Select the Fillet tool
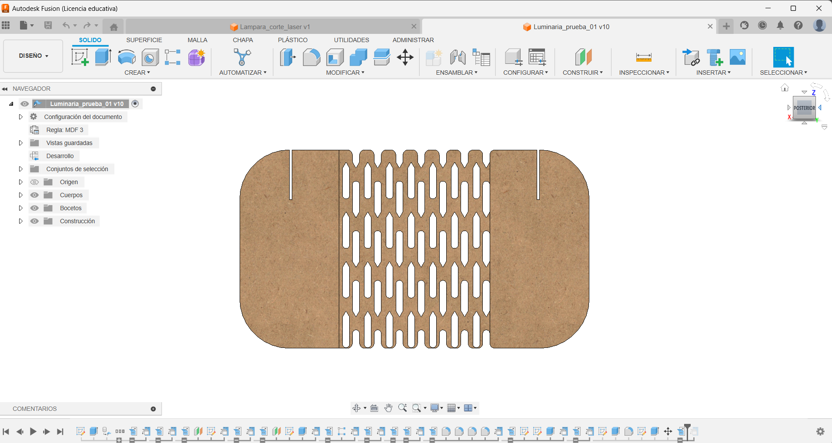The width and height of the screenshot is (832, 443). [x=311, y=57]
